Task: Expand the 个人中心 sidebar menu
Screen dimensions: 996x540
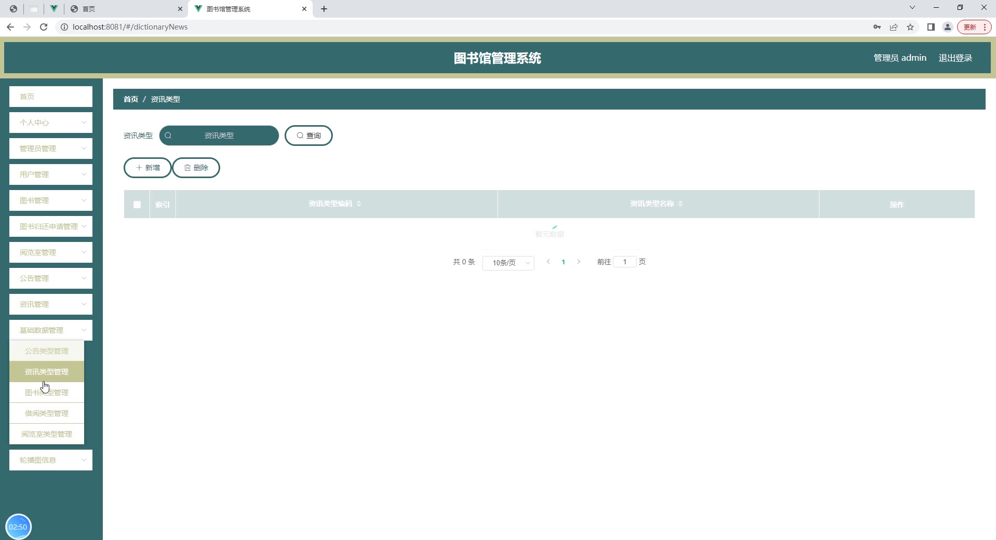Action: click(x=51, y=123)
